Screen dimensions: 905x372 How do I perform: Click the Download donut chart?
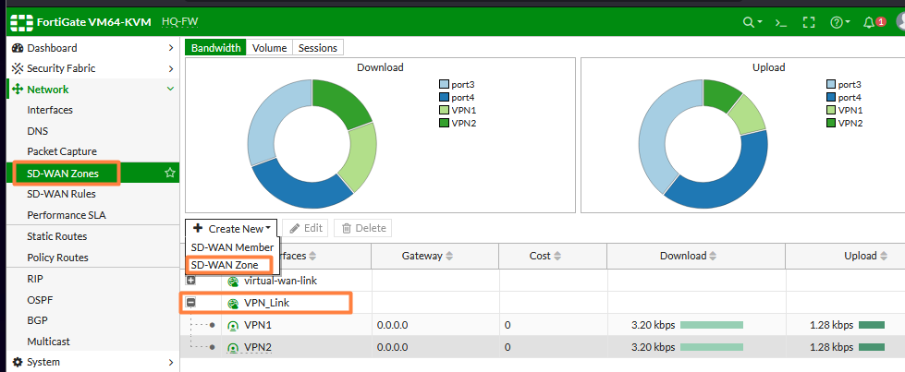(x=312, y=144)
